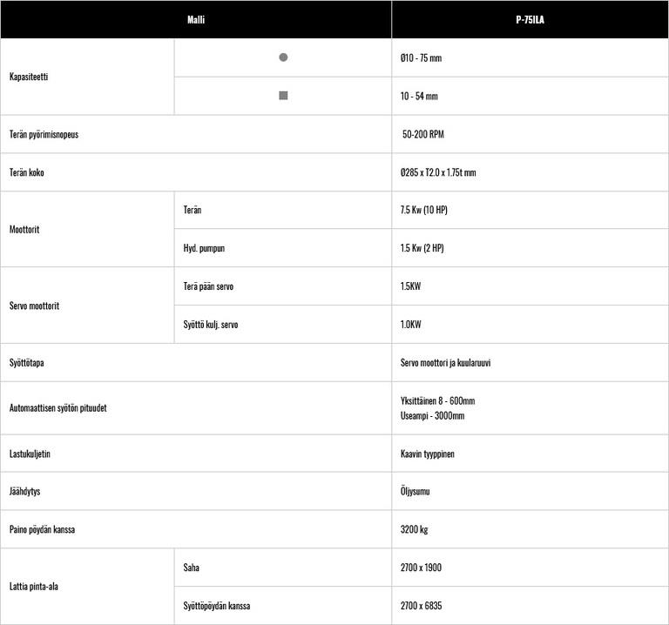The height and width of the screenshot is (625, 669).
Task: Select the Syöttö kulj. servo cell
Action: pos(211,325)
